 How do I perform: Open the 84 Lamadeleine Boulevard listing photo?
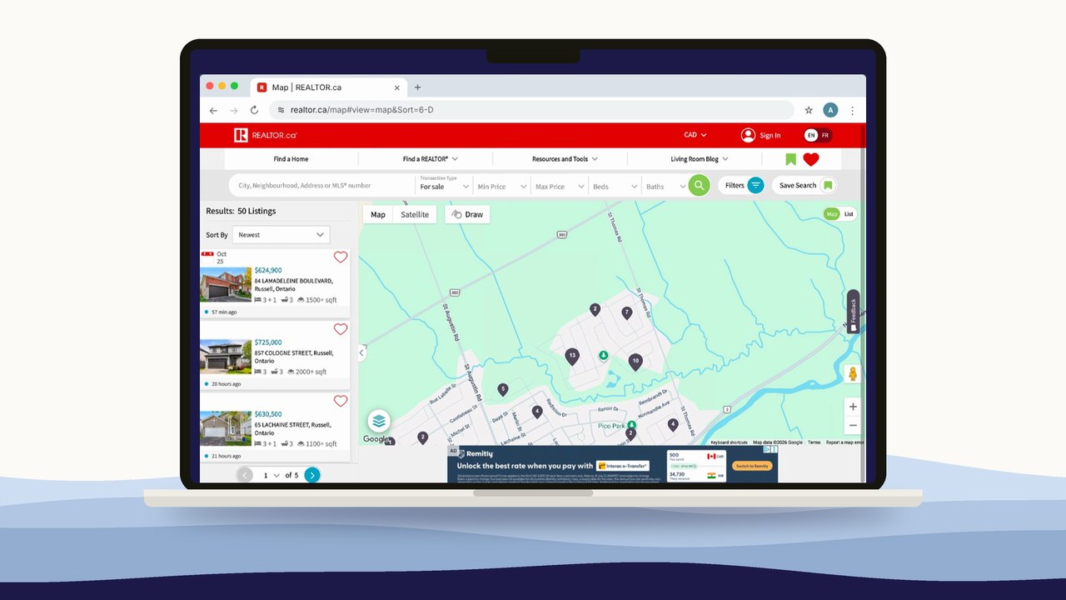coord(226,284)
